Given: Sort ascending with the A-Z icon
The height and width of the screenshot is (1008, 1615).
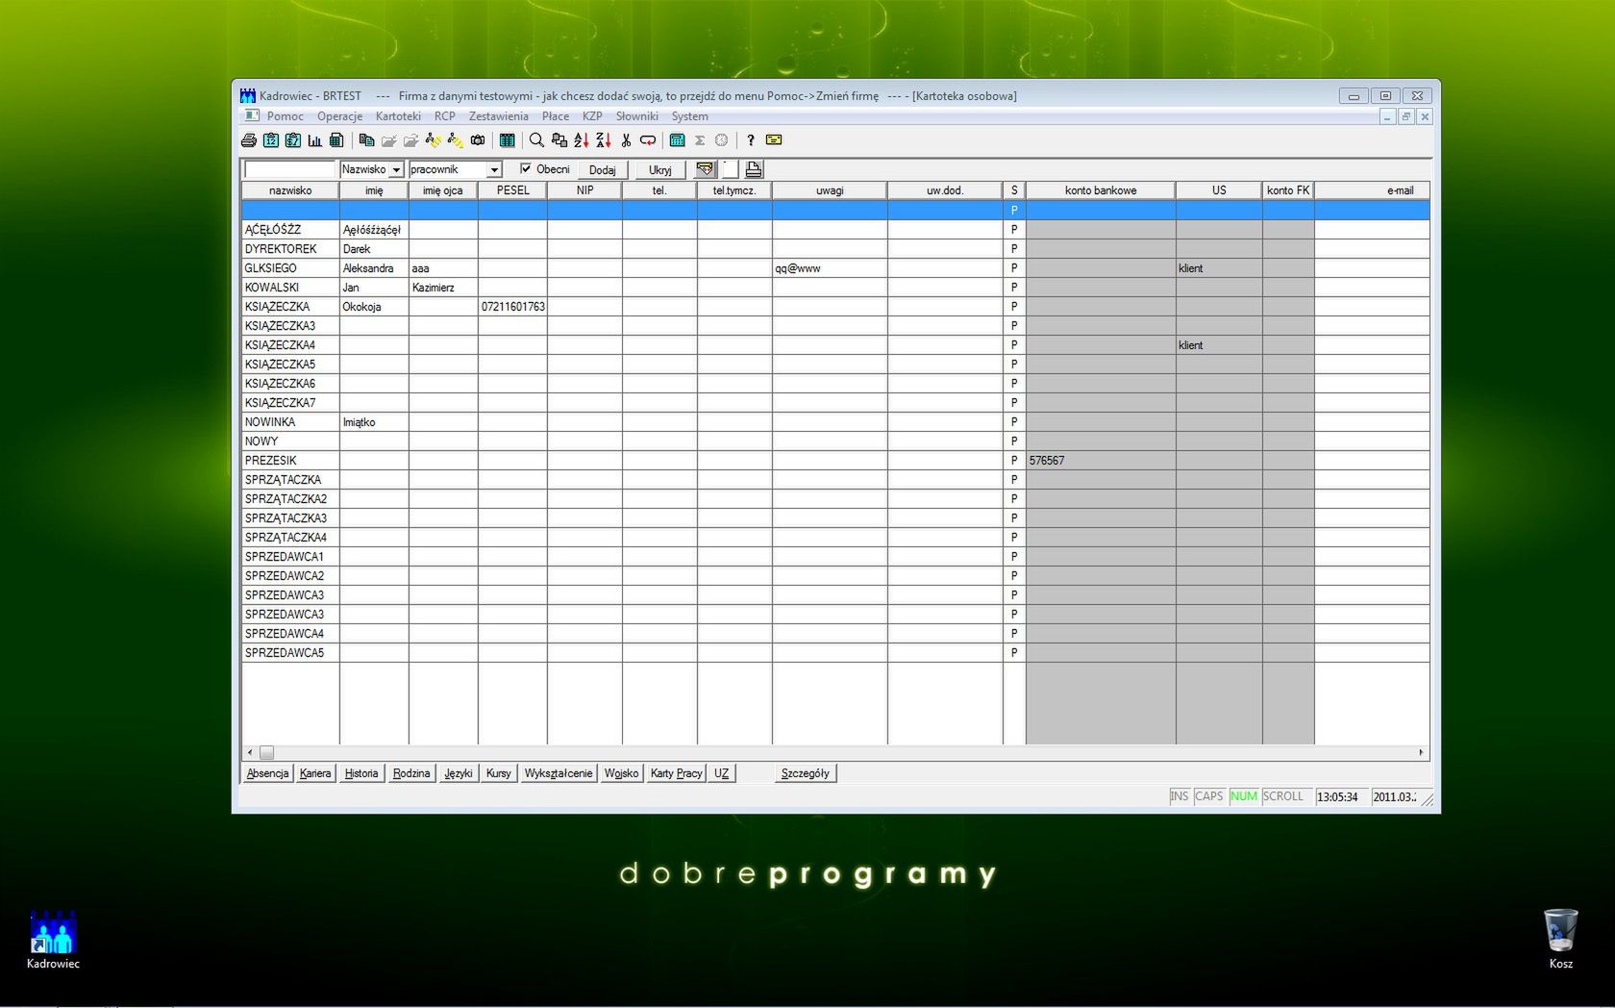Looking at the screenshot, I should [582, 140].
